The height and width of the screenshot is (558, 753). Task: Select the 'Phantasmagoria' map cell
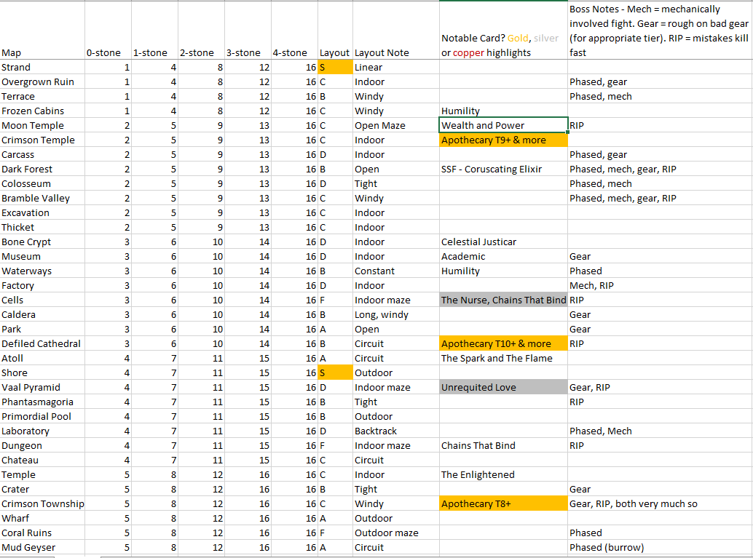tap(42, 402)
